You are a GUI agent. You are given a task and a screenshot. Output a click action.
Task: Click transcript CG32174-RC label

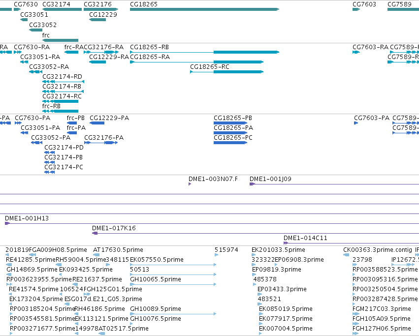(62, 96)
